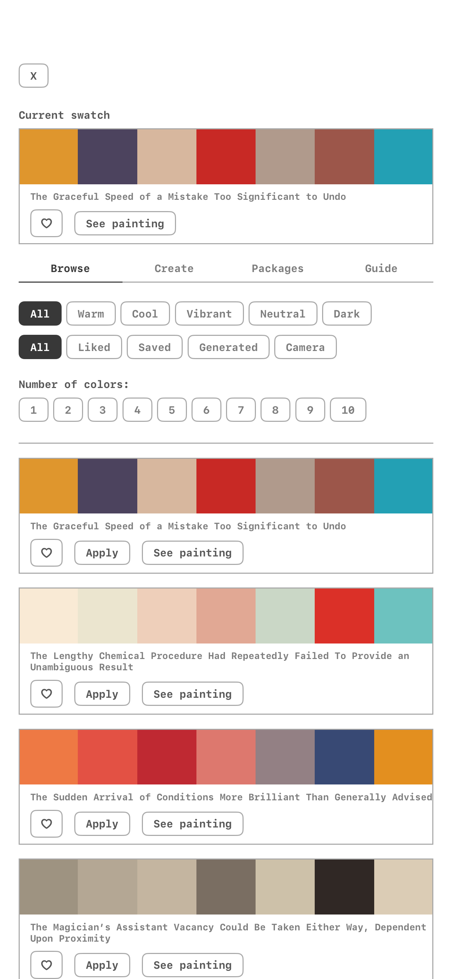Like 'The Lengthy Chemical Procedure' palette

46,694
